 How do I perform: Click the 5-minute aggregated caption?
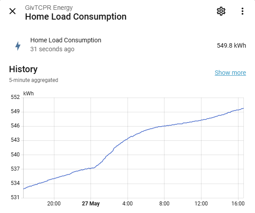(x=33, y=80)
